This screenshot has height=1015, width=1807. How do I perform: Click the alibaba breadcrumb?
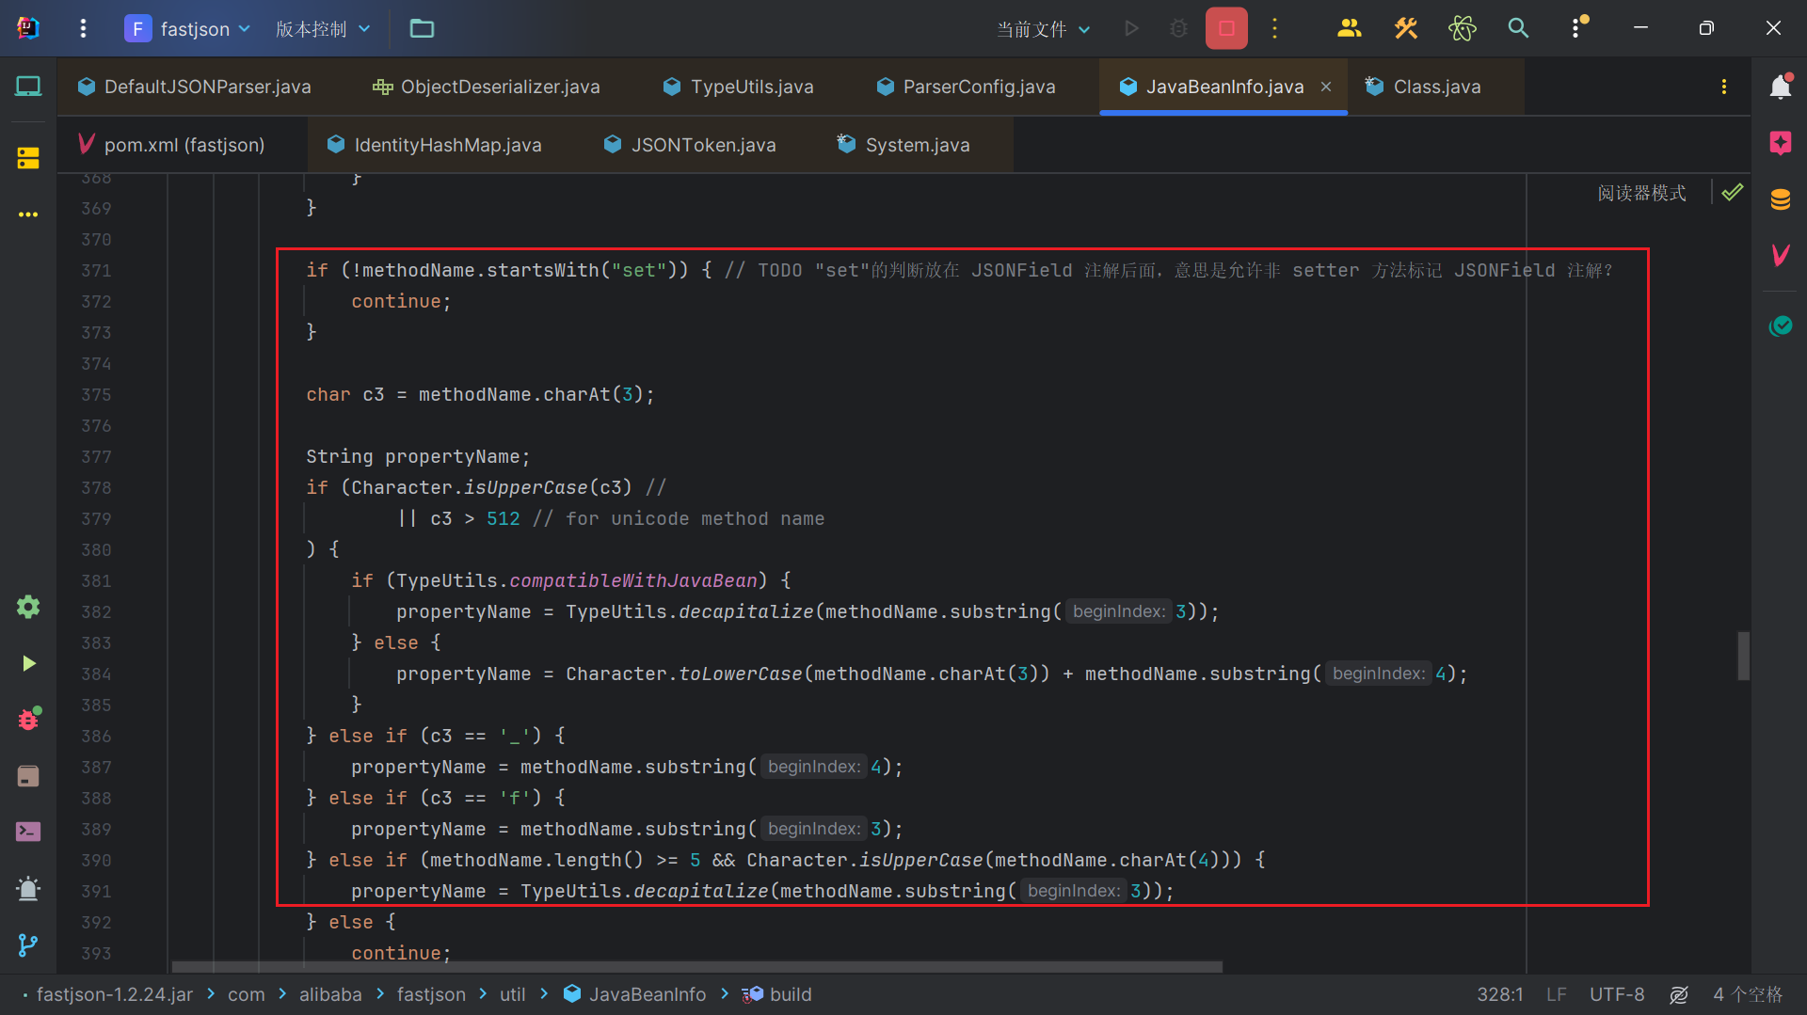click(x=330, y=994)
